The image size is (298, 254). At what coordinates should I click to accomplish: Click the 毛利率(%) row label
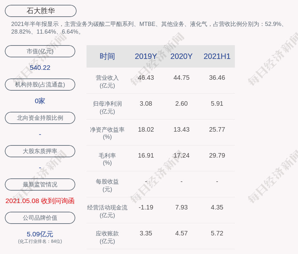[107, 159]
